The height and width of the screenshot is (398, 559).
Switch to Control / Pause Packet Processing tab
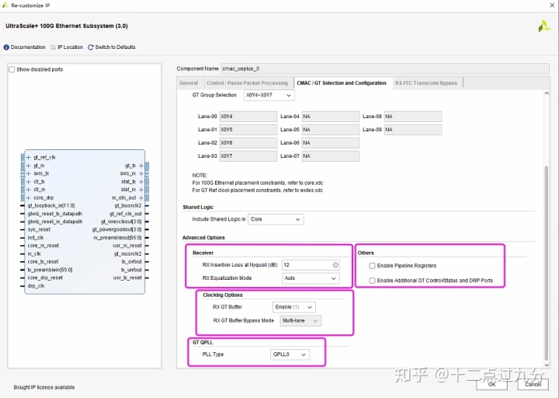coord(248,83)
